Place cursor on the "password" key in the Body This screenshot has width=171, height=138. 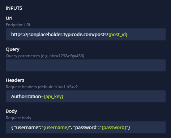click(86, 128)
